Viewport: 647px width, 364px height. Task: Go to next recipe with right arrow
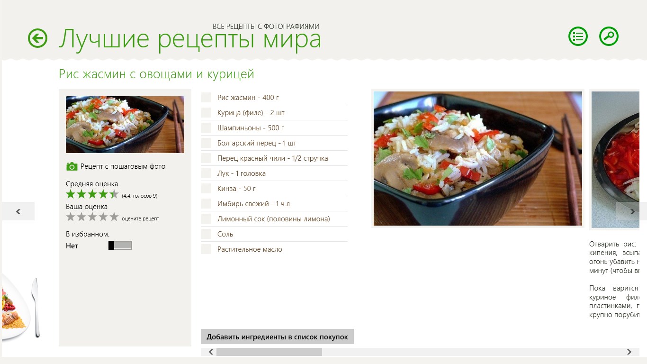(632, 211)
